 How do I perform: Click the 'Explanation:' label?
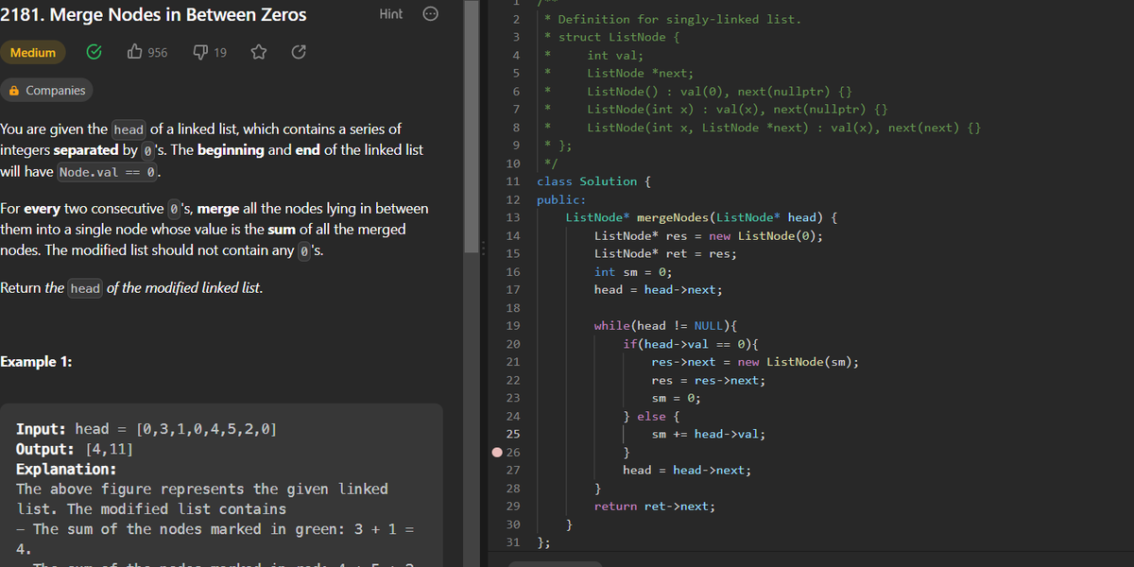pos(66,469)
